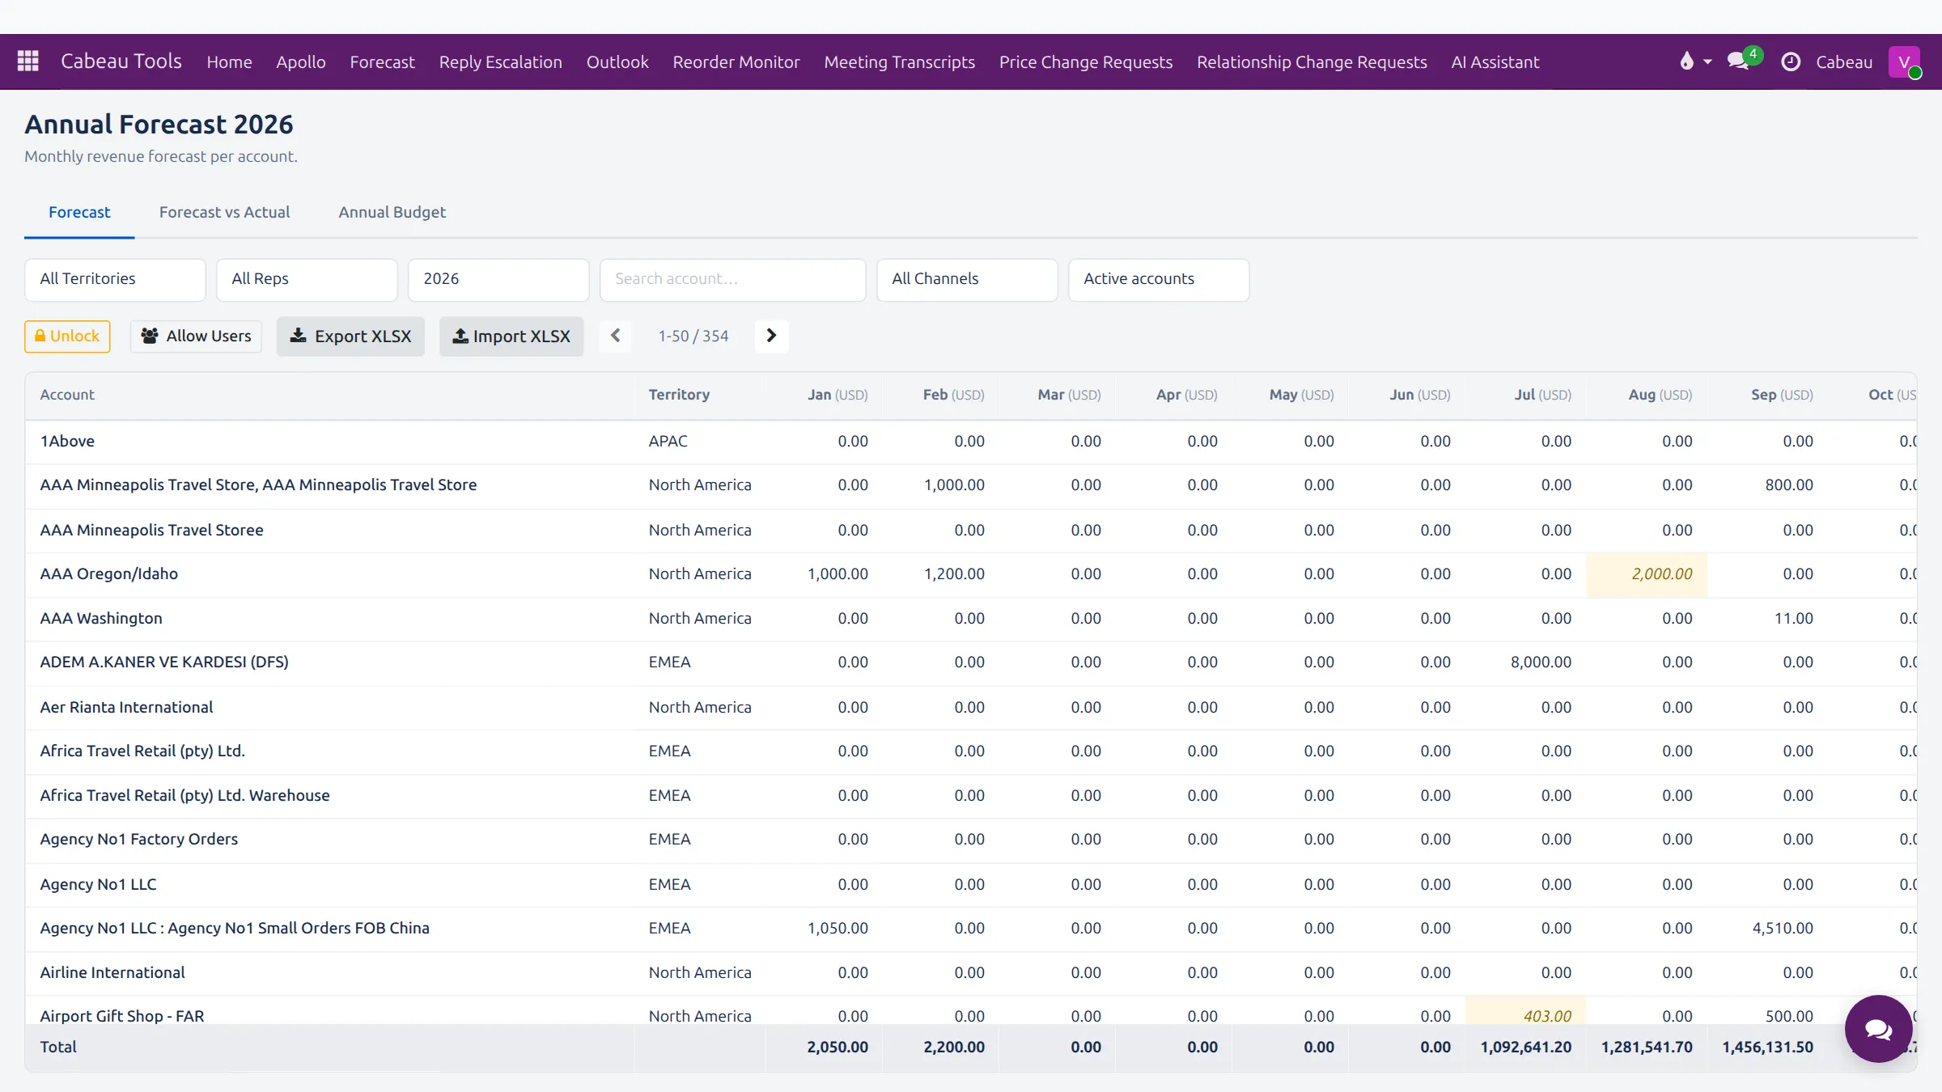Open the user avatar menu
This screenshot has width=1942, height=1092.
[x=1904, y=61]
